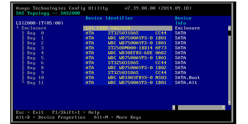
Task: Click the Device Info column header
Action: point(183,20)
